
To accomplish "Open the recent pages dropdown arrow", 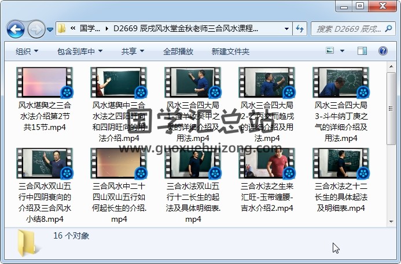I will coord(50,29).
